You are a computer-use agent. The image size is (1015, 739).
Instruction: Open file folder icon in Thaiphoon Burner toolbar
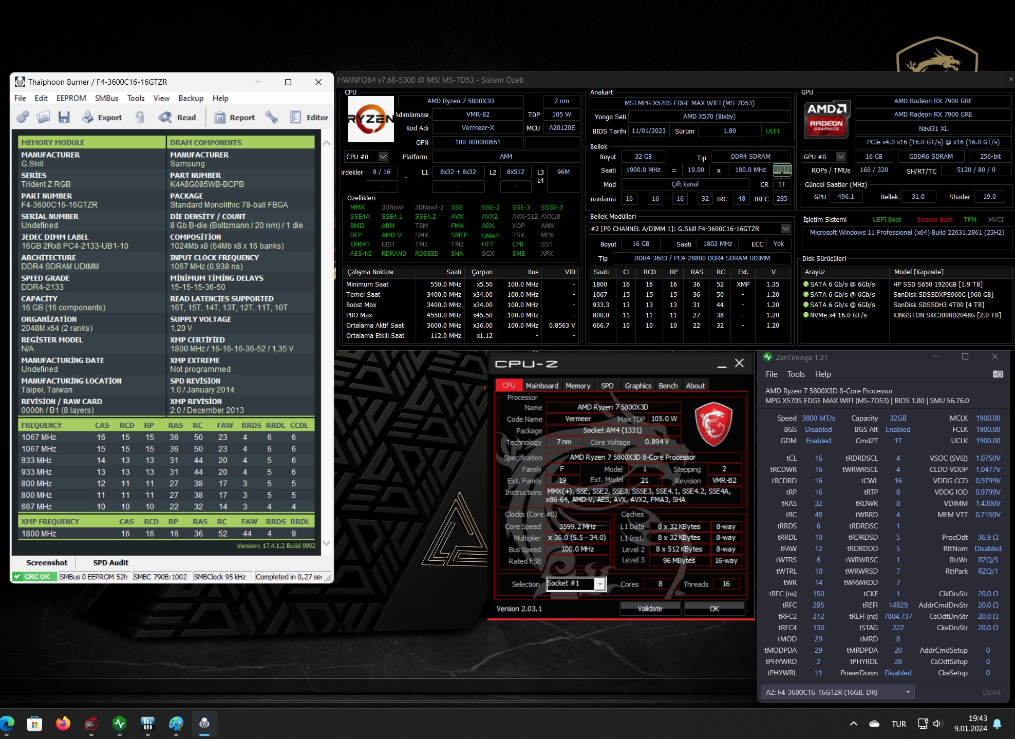click(x=43, y=118)
